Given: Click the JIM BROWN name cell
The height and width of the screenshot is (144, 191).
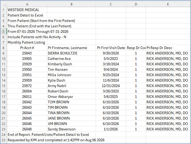Looking at the screenshot, I should [x=71, y=124].
